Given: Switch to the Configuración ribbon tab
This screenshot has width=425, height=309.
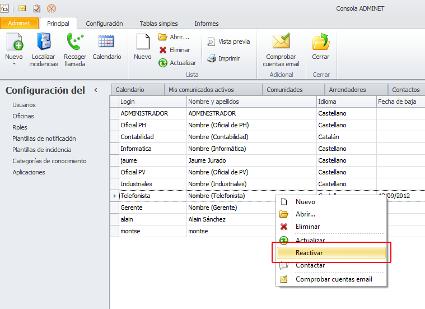Looking at the screenshot, I should [104, 24].
